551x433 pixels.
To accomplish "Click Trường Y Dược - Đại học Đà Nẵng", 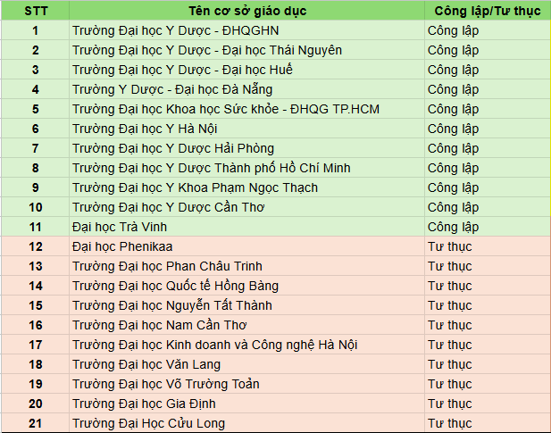I will pyautogui.click(x=172, y=89).
